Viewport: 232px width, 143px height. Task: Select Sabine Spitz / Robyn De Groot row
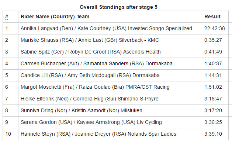click(115, 52)
